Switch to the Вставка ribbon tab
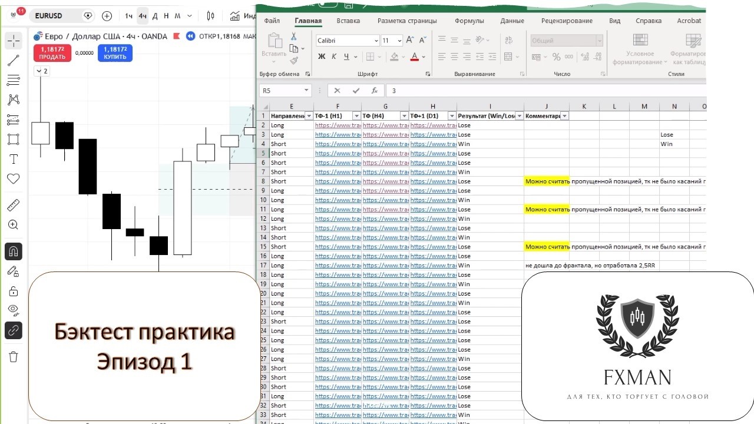Screen dimensions: 754x424 [x=348, y=21]
